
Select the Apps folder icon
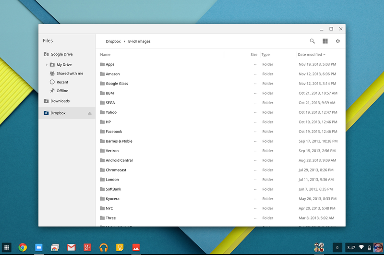tap(102, 64)
